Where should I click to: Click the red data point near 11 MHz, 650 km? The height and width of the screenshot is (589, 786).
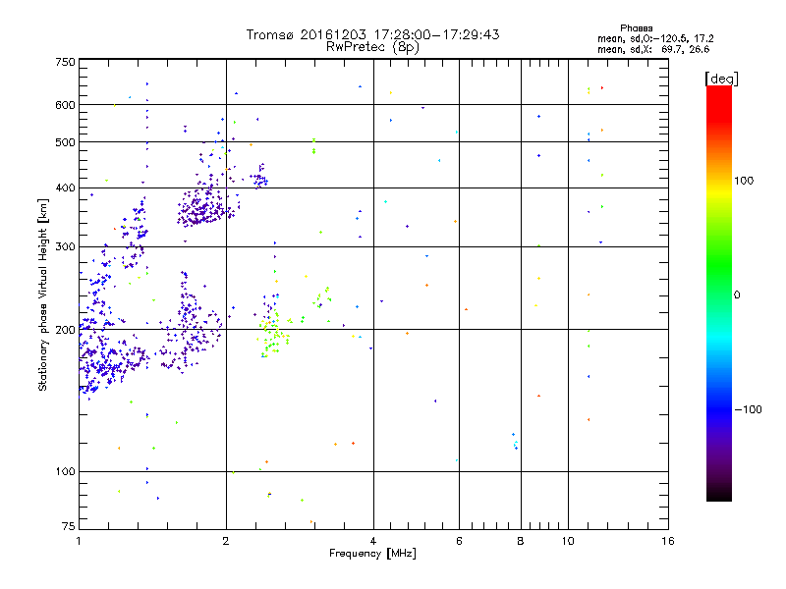tap(602, 87)
